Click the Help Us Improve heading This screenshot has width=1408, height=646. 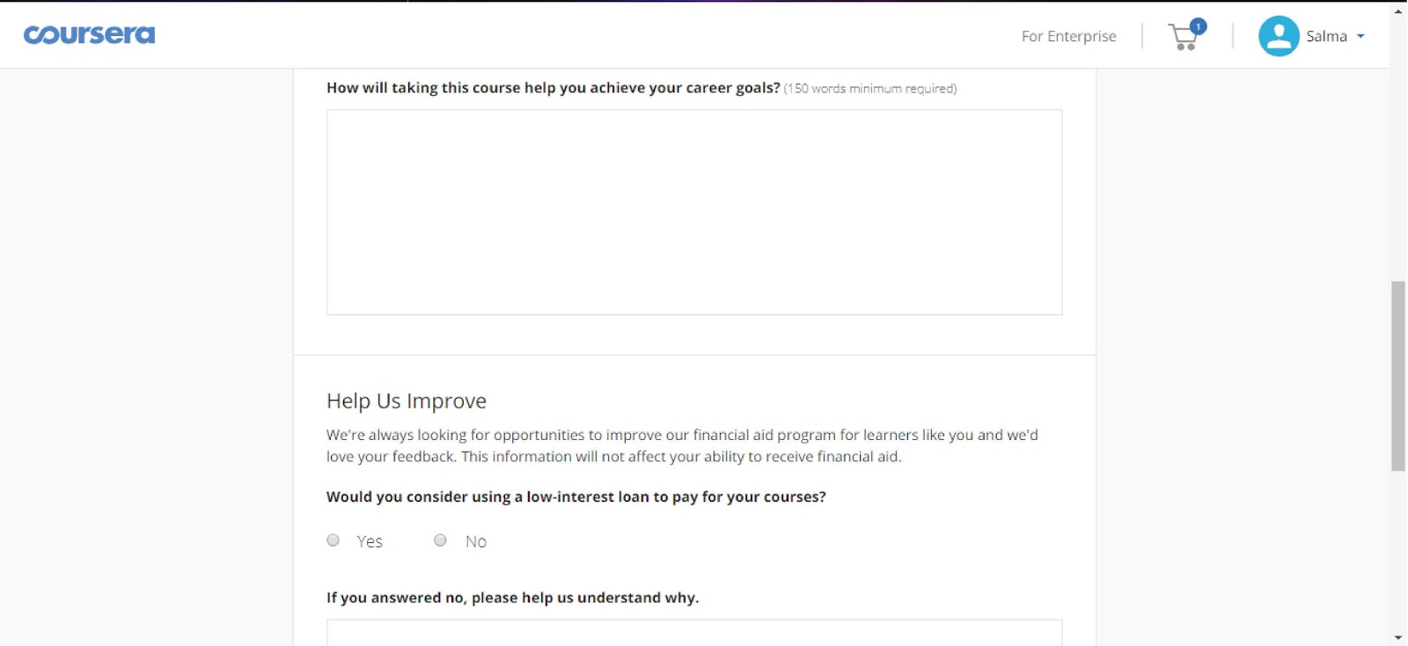pos(407,401)
